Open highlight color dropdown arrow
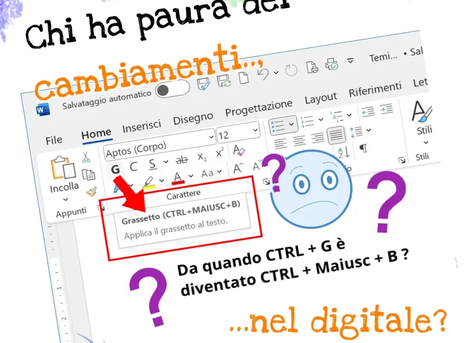 [162, 180]
